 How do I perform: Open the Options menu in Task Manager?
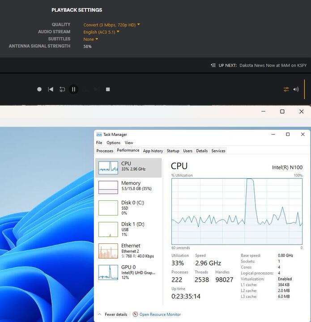point(113,143)
